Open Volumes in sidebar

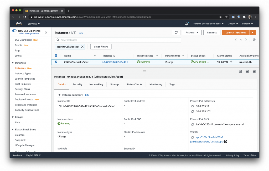[x=19, y=135]
